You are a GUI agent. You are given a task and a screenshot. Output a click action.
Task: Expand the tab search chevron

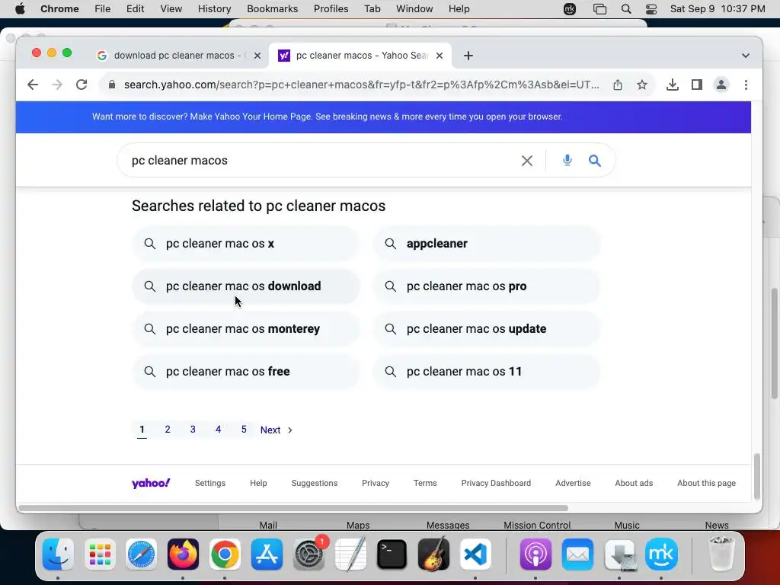pos(745,56)
